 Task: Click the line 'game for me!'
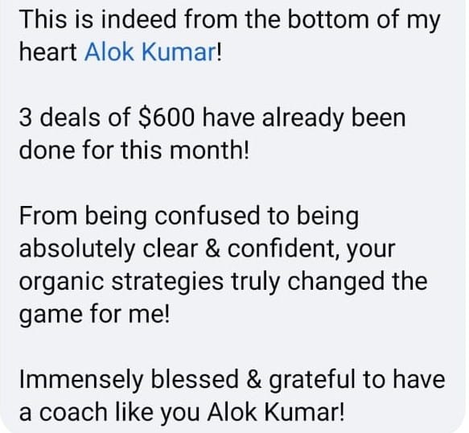(94, 315)
